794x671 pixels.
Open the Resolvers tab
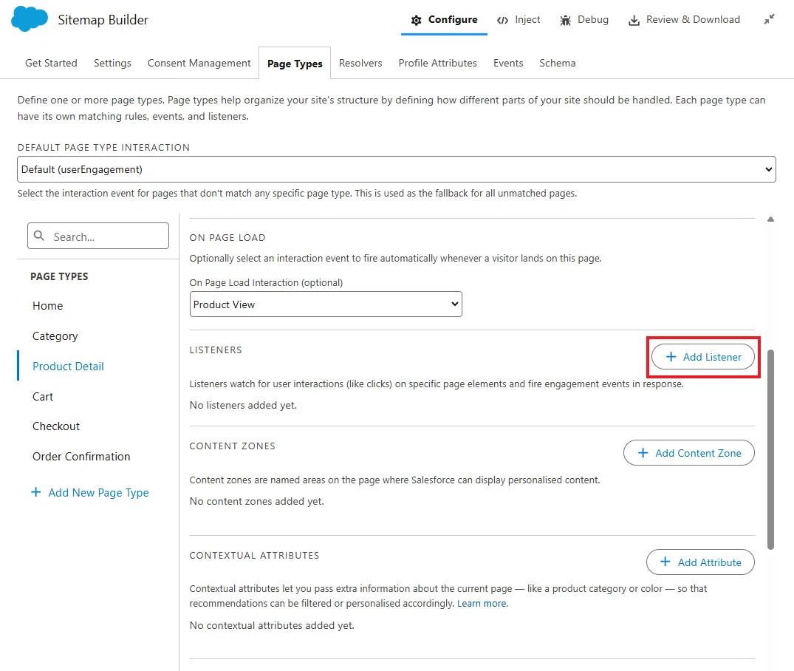pyautogui.click(x=360, y=63)
